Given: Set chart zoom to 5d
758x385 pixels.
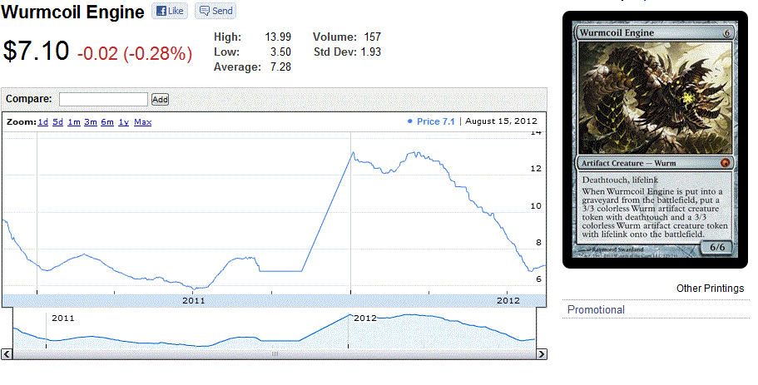Looking at the screenshot, I should tap(58, 122).
